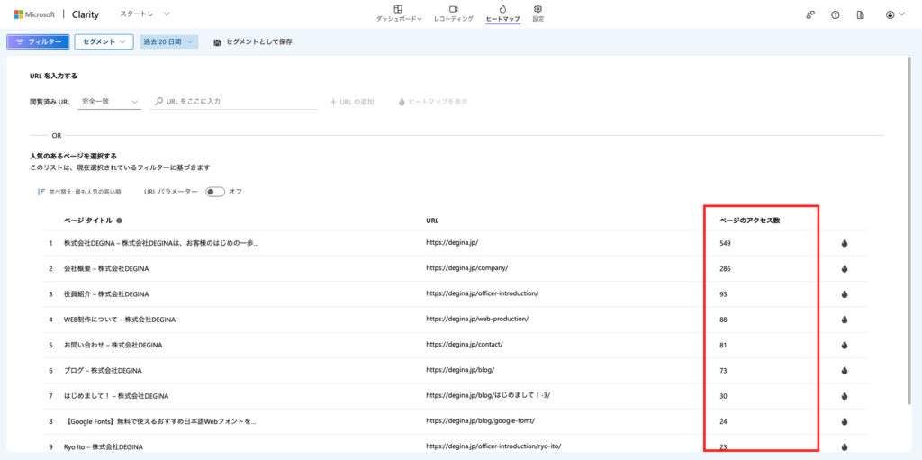The width and height of the screenshot is (922, 460).
Task: Click the sort icon for 並べ替え
Action: coord(41,192)
